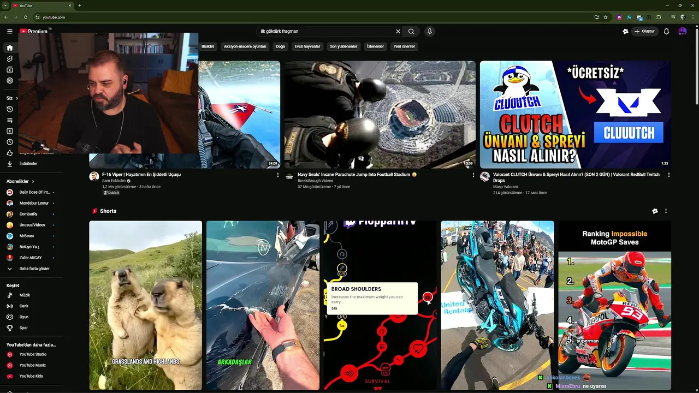Open Shorts from the sidebar icon
699x393 pixels.
coord(9,59)
